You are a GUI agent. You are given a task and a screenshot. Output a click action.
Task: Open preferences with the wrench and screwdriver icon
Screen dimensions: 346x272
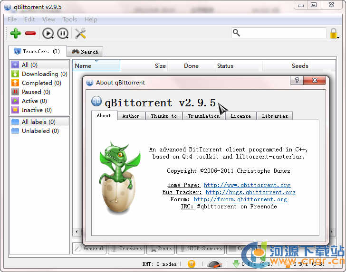(80, 33)
